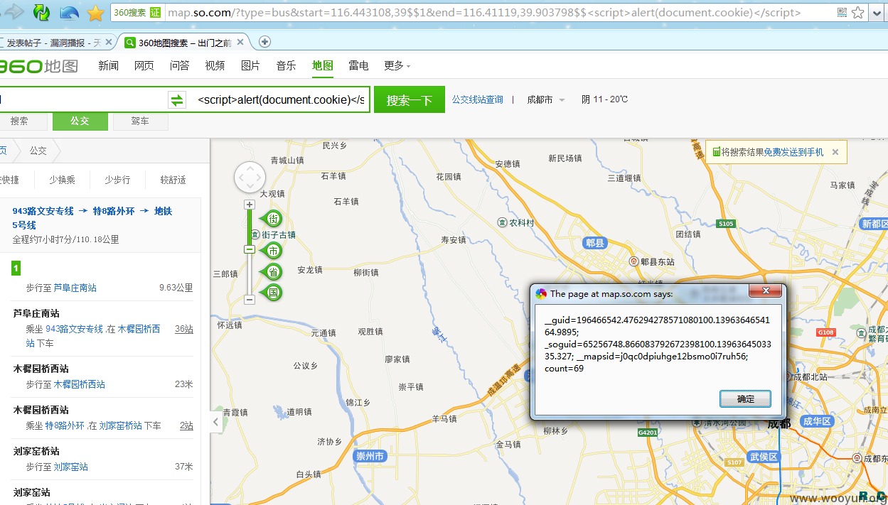
Task: Expand the 2站 stops list
Action: click(186, 425)
